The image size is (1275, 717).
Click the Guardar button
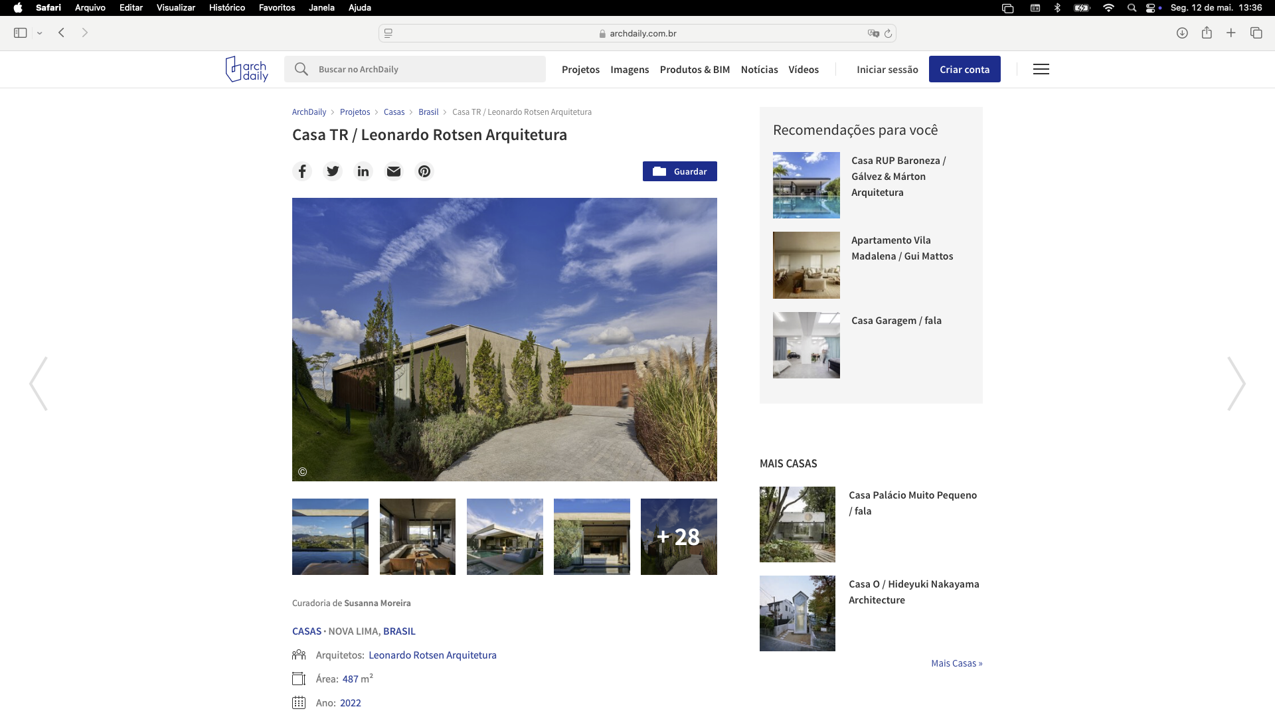(x=680, y=171)
